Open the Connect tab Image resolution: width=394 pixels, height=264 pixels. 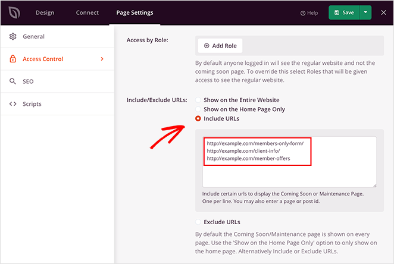[x=87, y=12]
